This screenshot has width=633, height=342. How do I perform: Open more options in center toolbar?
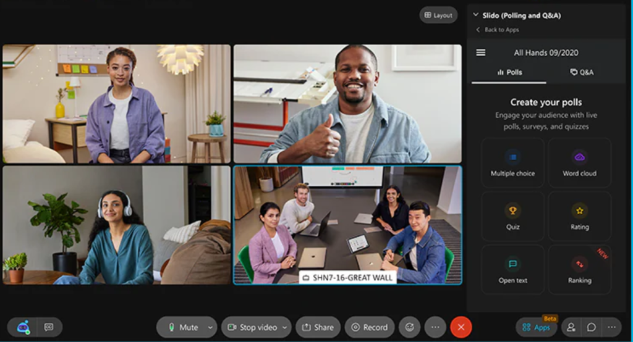tap(435, 327)
